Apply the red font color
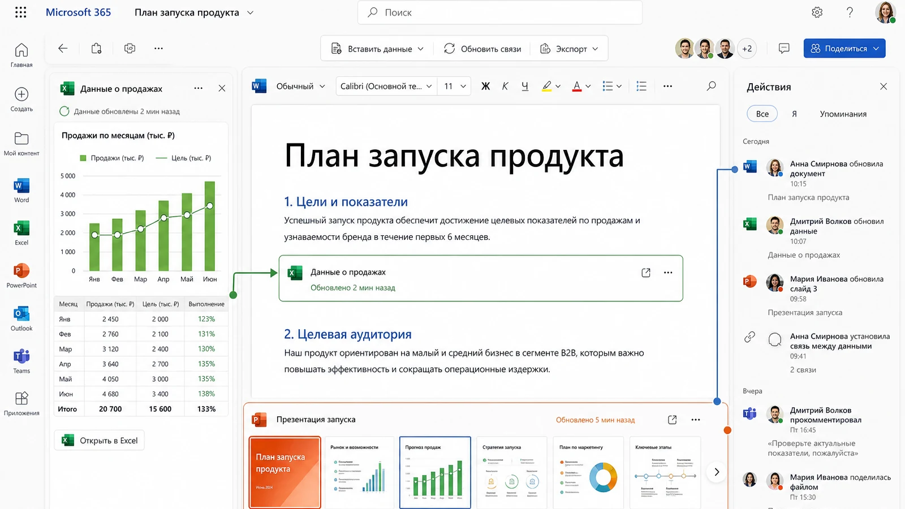The height and width of the screenshot is (509, 905). pos(576,86)
